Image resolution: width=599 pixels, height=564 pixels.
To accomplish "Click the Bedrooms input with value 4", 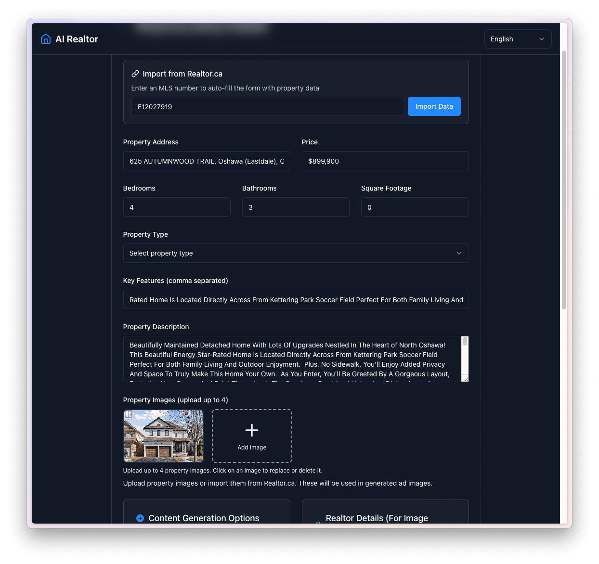I will tap(177, 207).
